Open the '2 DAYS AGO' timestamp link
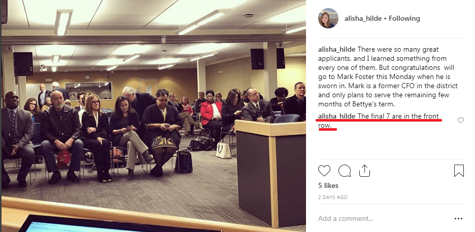The height and width of the screenshot is (232, 475). coord(332,197)
